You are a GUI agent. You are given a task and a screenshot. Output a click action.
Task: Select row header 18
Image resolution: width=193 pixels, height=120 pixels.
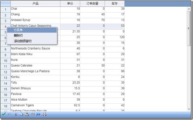point(6,106)
